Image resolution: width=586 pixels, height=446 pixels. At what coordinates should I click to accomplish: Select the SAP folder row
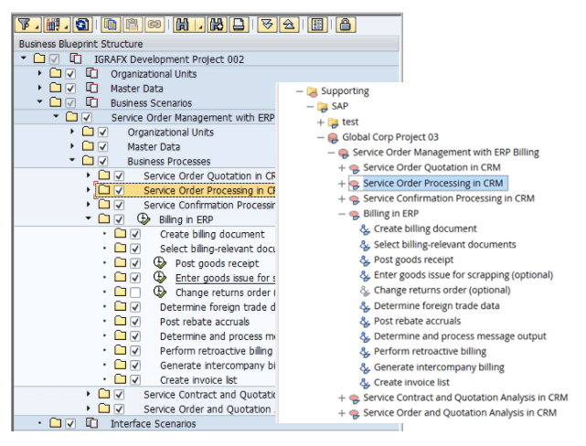340,106
